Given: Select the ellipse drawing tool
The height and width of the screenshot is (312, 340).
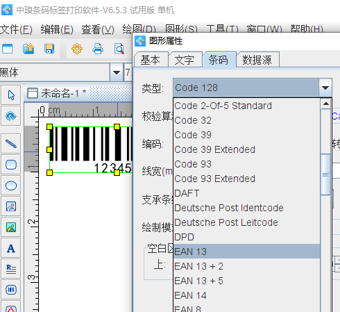Looking at the screenshot, I should point(11,186).
